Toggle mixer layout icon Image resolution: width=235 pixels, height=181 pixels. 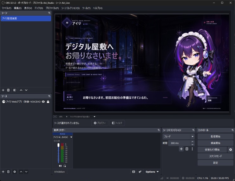[134, 172]
